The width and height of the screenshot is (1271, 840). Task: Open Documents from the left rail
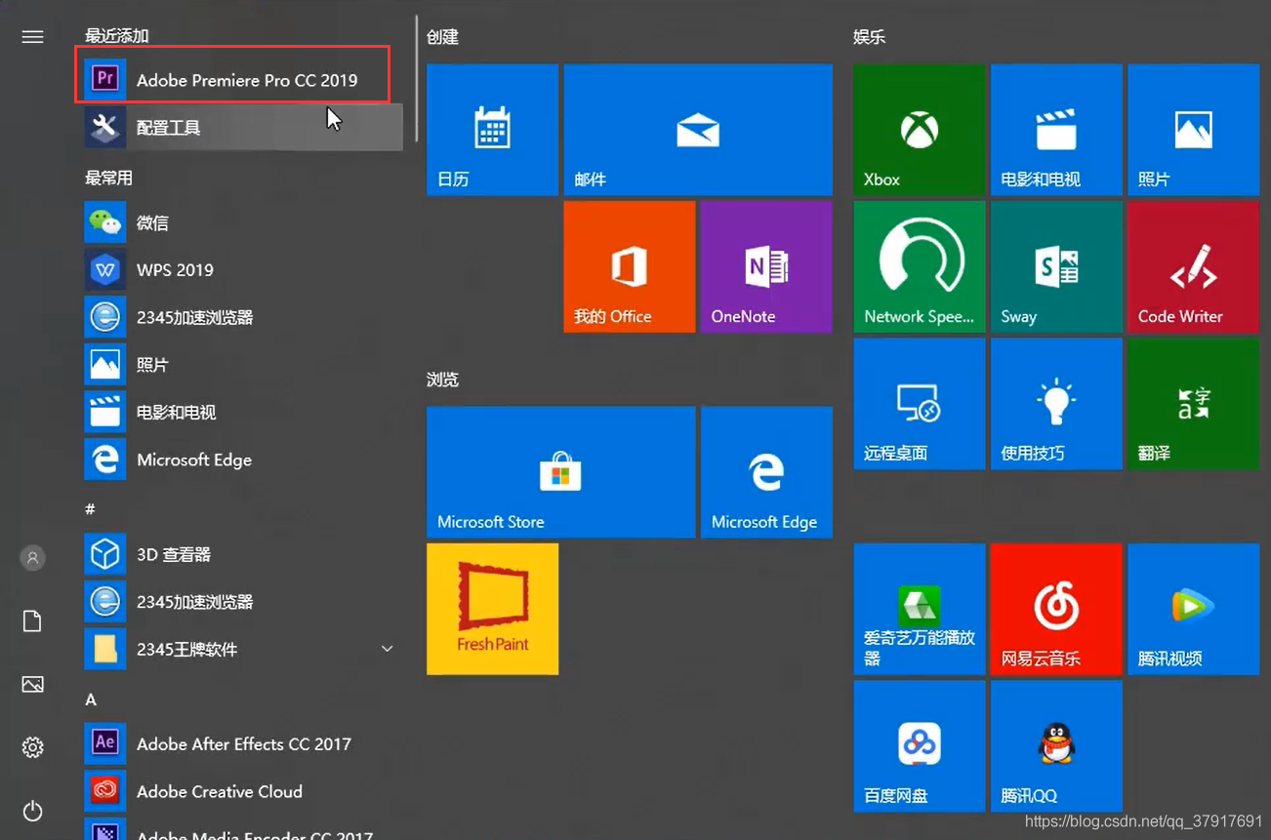32,621
